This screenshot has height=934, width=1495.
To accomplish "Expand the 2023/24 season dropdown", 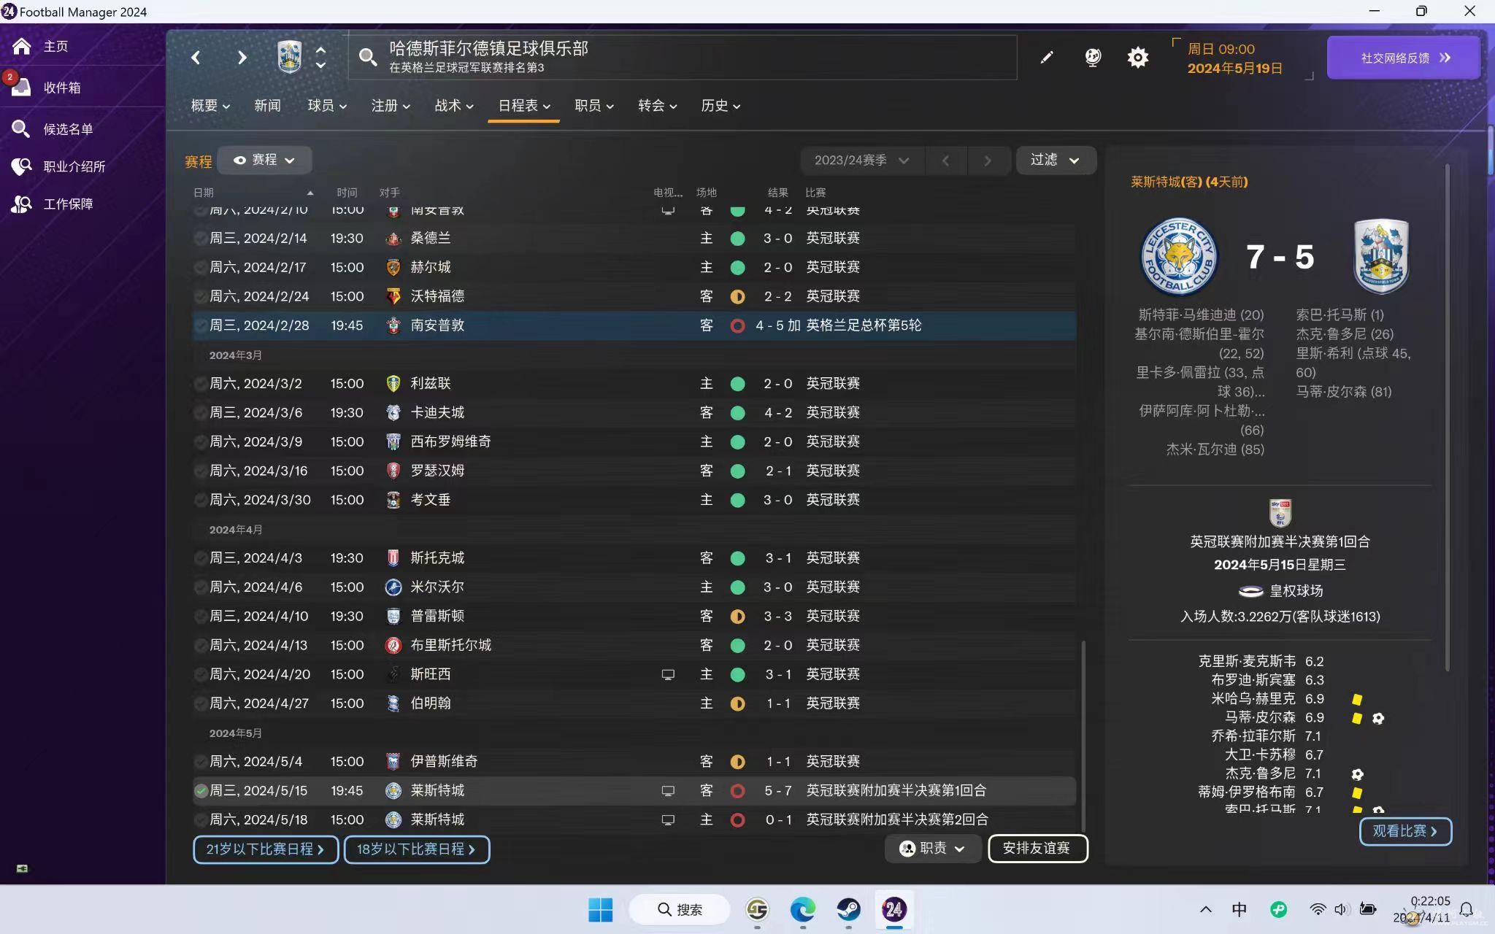I will [861, 161].
